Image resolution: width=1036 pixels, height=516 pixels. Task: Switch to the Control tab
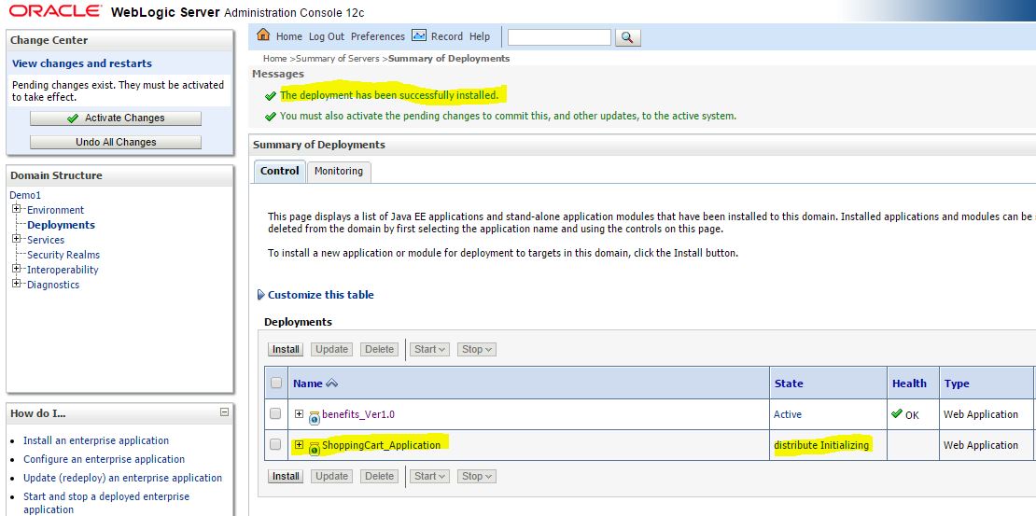(x=279, y=171)
